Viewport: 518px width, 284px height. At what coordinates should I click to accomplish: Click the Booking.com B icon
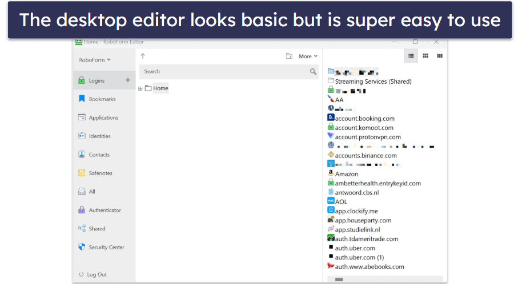pos(331,117)
